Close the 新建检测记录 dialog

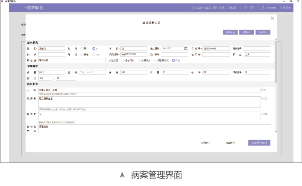pos(272,18)
